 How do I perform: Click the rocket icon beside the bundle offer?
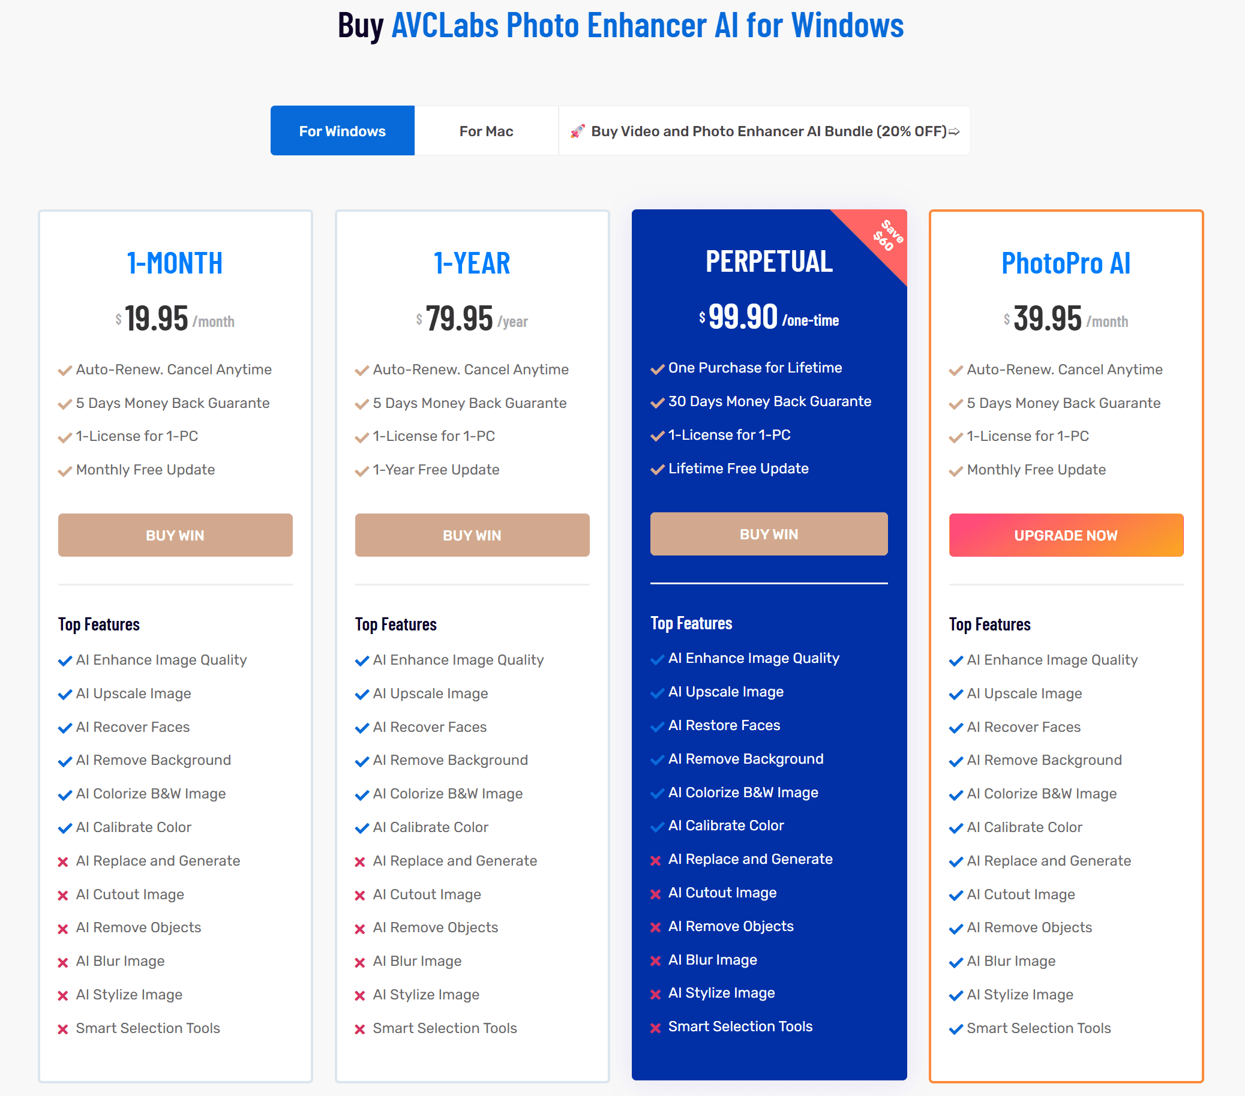coord(577,131)
